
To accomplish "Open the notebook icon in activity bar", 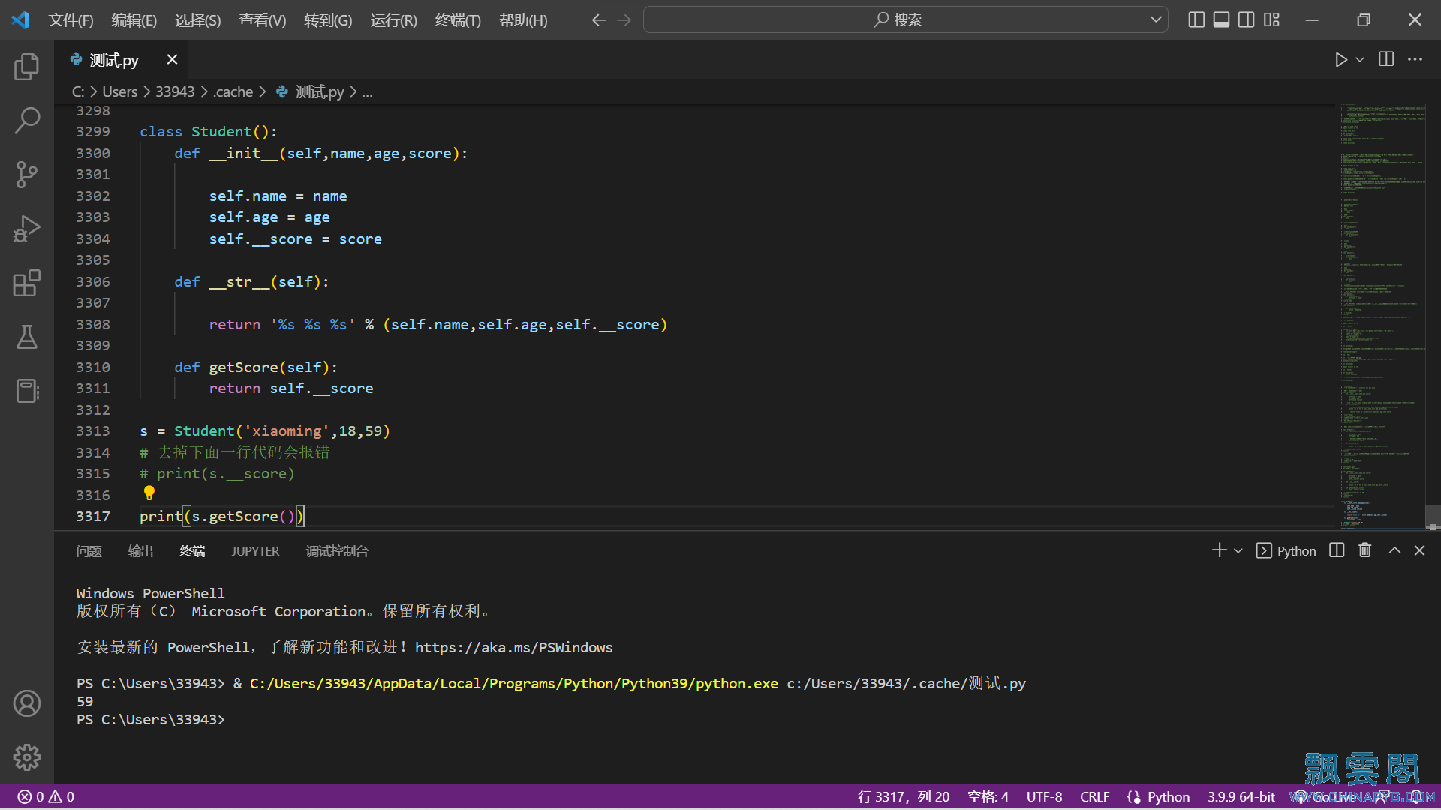I will pyautogui.click(x=27, y=391).
